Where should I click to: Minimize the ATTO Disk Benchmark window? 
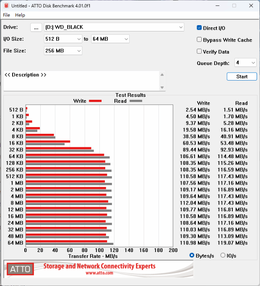pos(217,5)
